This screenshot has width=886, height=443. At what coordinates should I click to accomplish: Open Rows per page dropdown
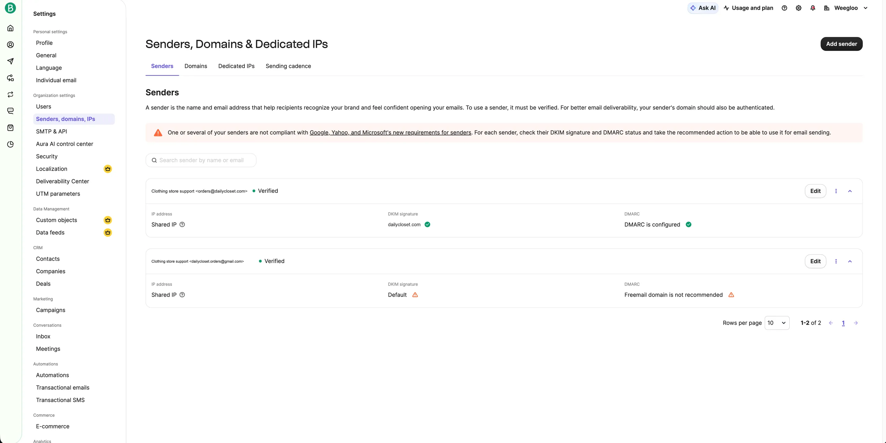pyautogui.click(x=777, y=323)
